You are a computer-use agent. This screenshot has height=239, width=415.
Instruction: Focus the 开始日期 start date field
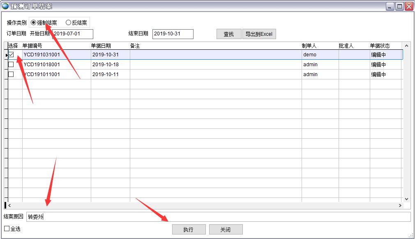click(x=73, y=34)
